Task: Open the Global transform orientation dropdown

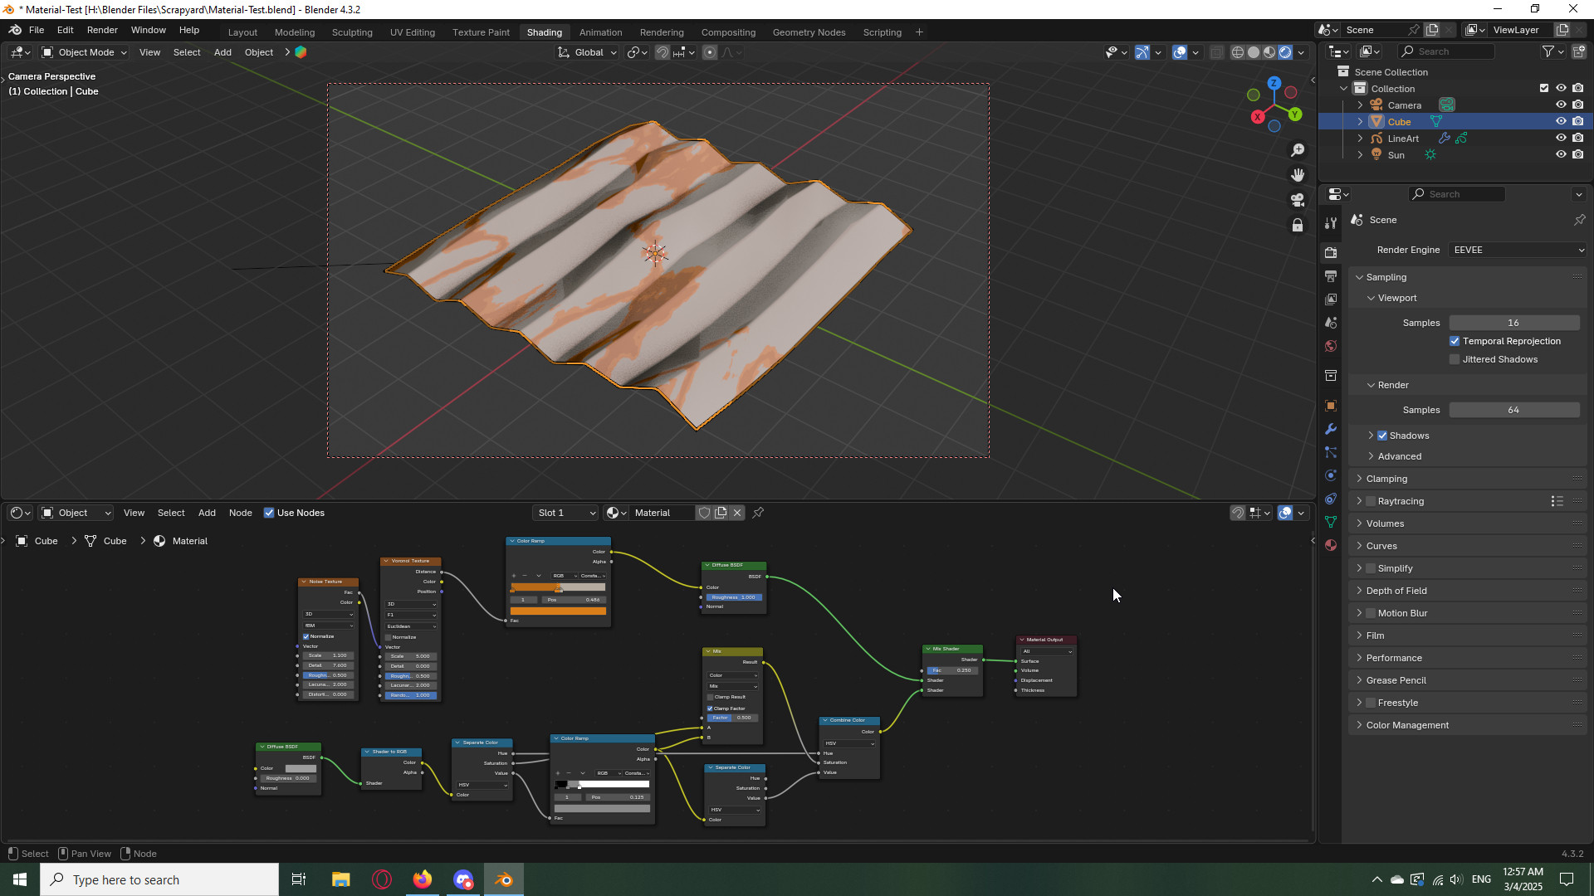Action: click(587, 52)
